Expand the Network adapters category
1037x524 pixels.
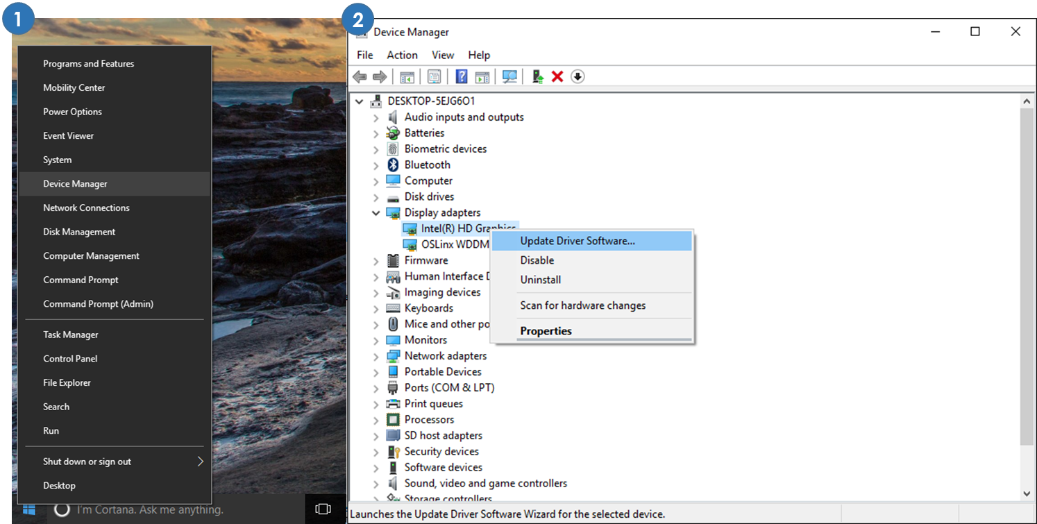point(376,356)
